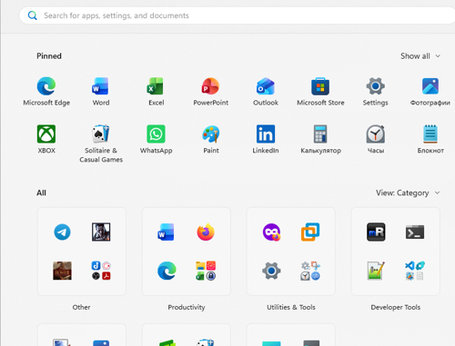The width and height of the screenshot is (455, 346).
Task: Expand pinned apps with Show all
Action: [420, 56]
